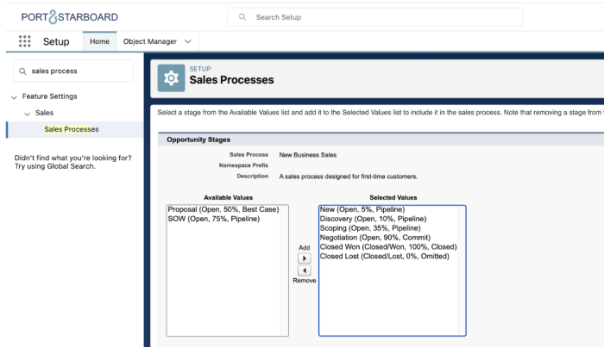Screen dimensions: 604x347
Task: Switch to the Home tab
Action: 99,41
